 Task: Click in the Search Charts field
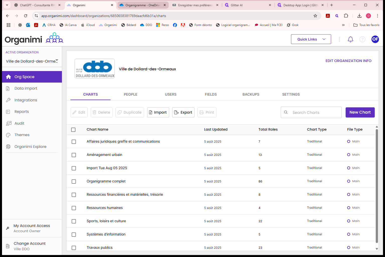(311, 112)
